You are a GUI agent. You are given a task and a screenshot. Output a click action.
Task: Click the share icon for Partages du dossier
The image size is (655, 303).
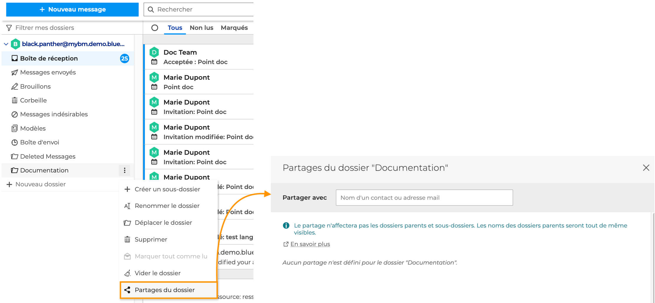(127, 290)
